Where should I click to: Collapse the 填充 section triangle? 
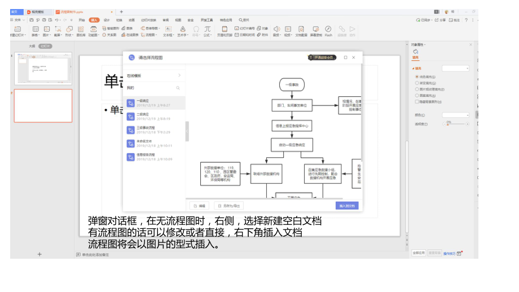pos(413,68)
